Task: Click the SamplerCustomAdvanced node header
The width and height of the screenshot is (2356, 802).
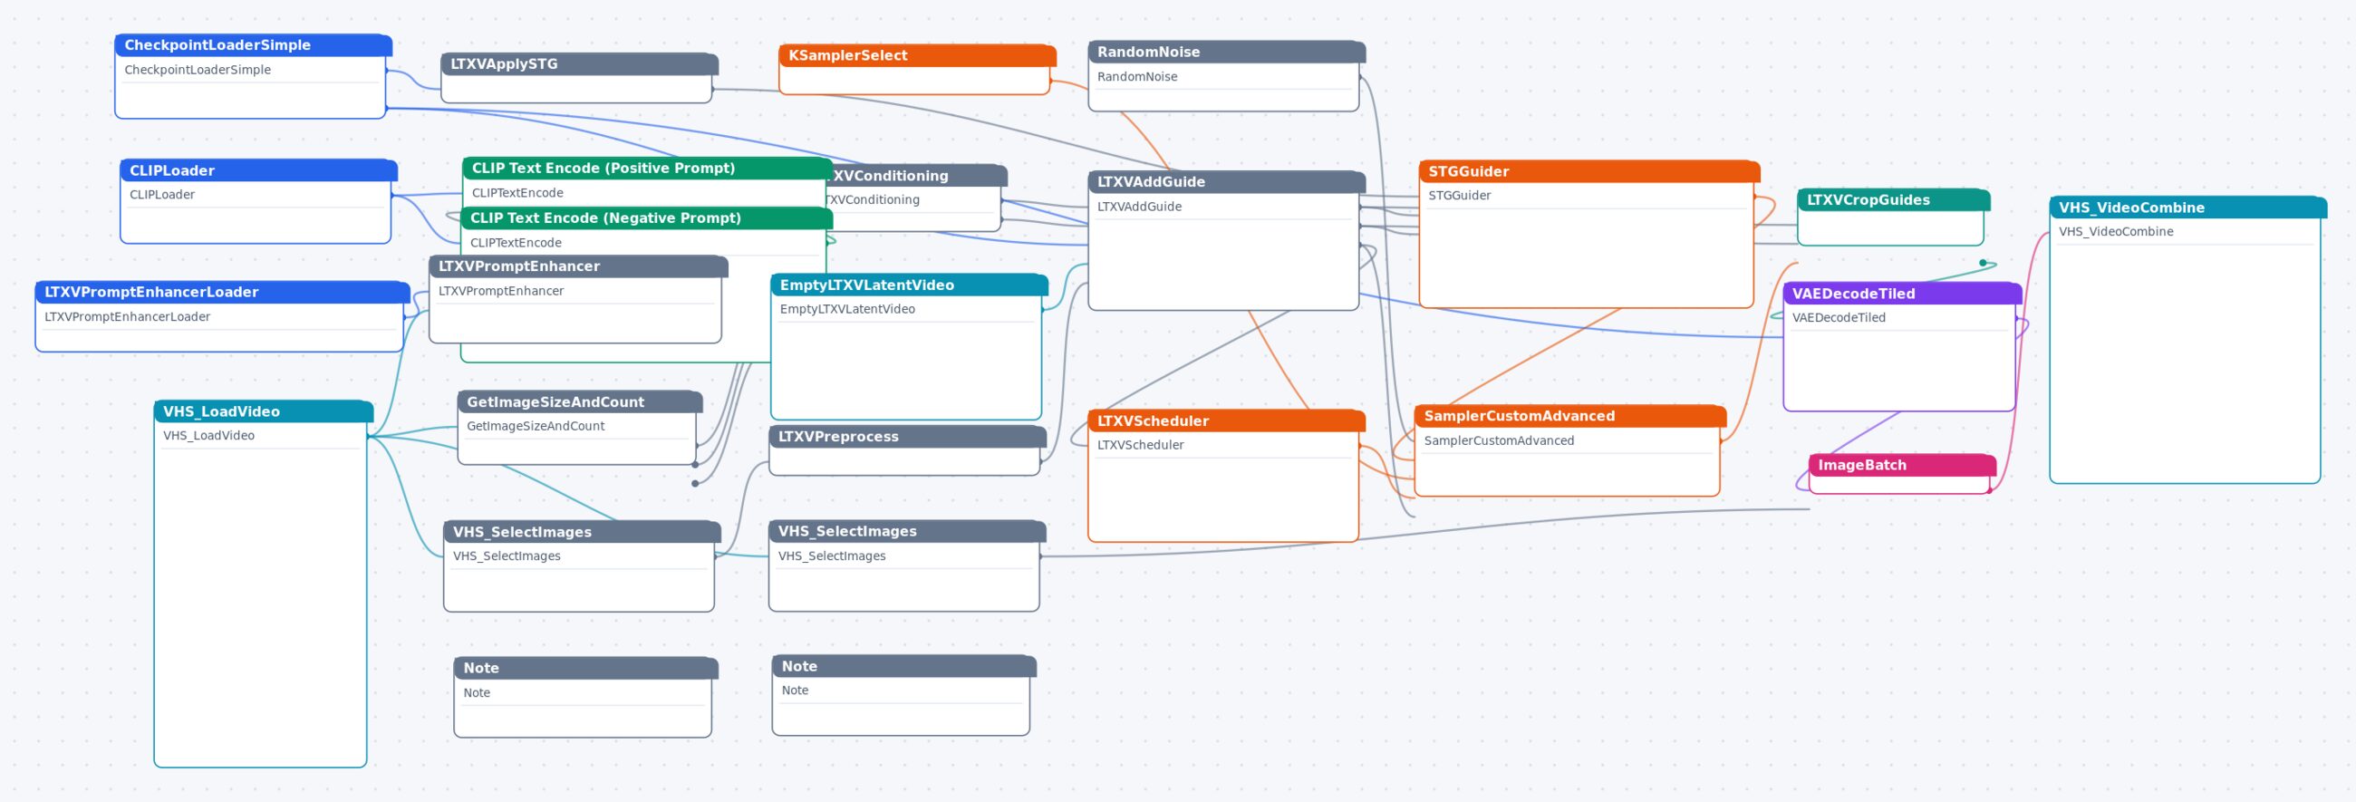Action: 1570,416
